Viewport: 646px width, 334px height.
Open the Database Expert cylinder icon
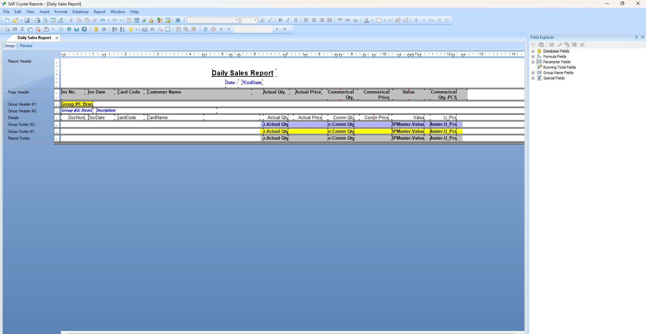point(96,29)
